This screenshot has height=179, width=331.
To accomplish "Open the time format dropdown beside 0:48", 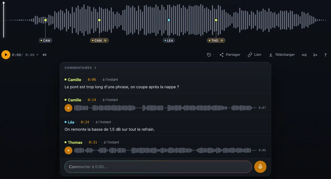I will 37,55.
